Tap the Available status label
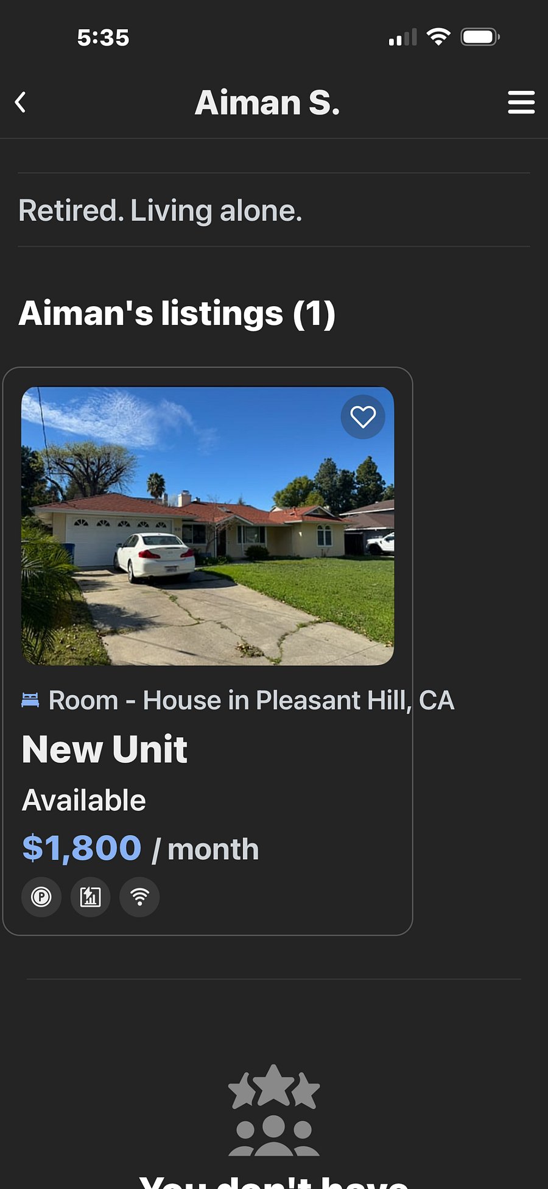 pyautogui.click(x=84, y=800)
